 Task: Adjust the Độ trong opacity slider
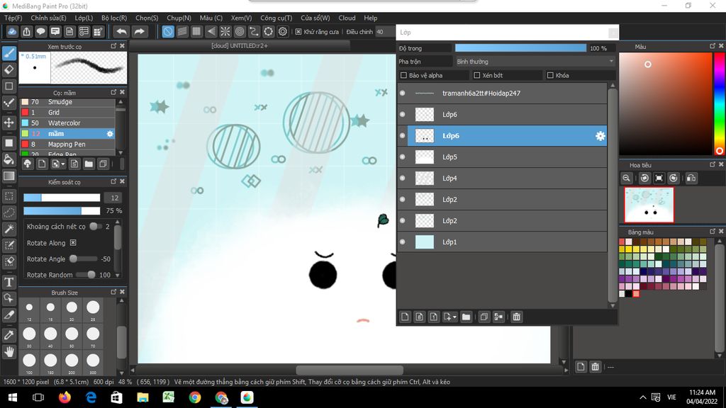pos(520,48)
